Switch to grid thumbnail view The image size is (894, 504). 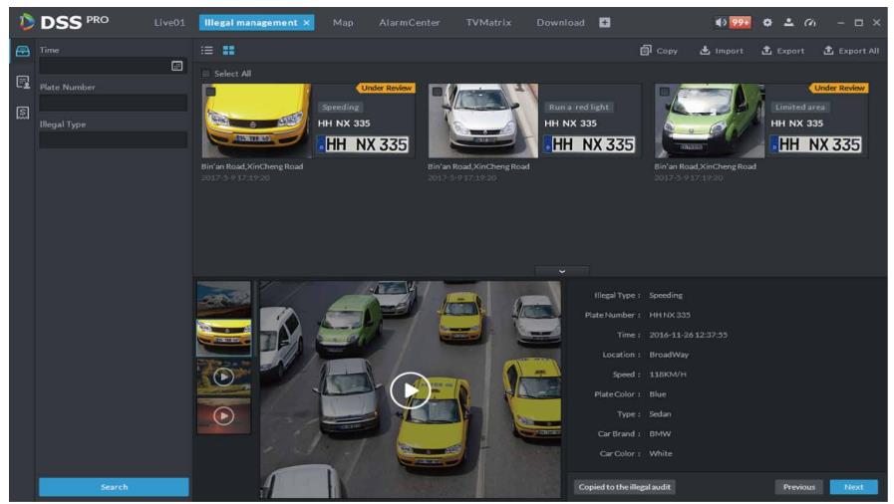pos(228,51)
